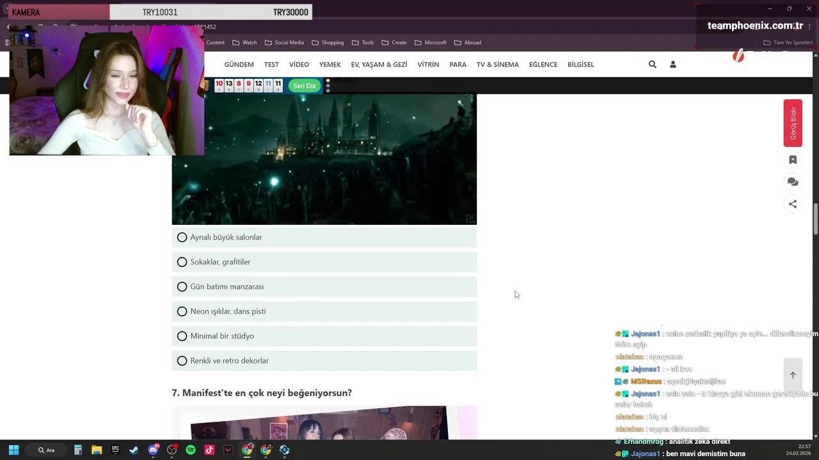Launch Calculator from the taskbar
The width and height of the screenshot is (819, 460).
click(78, 450)
